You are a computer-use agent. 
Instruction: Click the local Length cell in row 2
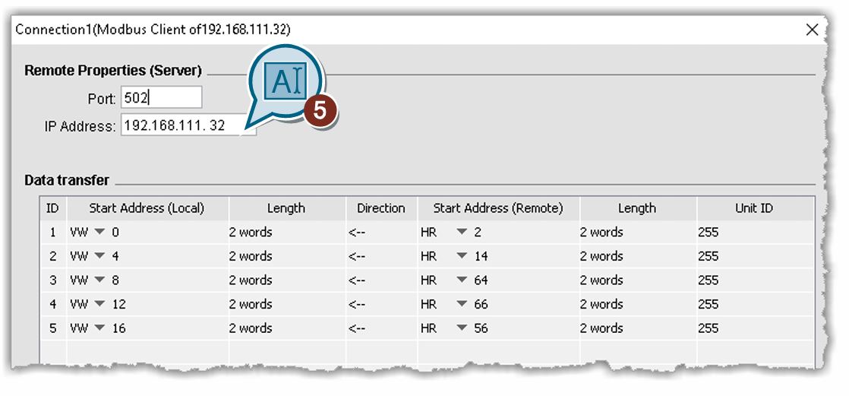coord(286,256)
